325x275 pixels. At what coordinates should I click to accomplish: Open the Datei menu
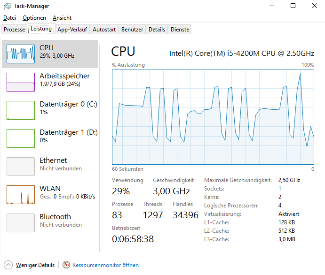9,18
